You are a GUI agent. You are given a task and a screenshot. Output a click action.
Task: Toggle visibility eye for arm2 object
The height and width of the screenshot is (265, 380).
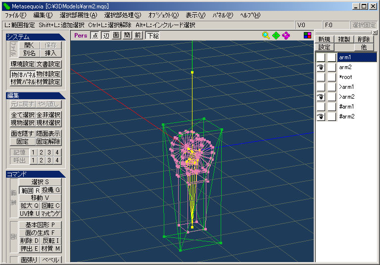tap(321, 67)
